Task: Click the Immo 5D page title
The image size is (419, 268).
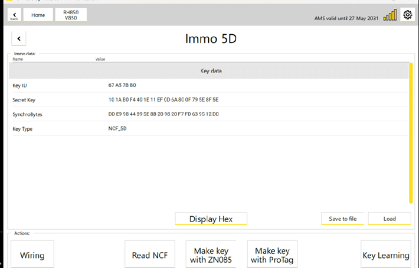Action: [x=211, y=39]
